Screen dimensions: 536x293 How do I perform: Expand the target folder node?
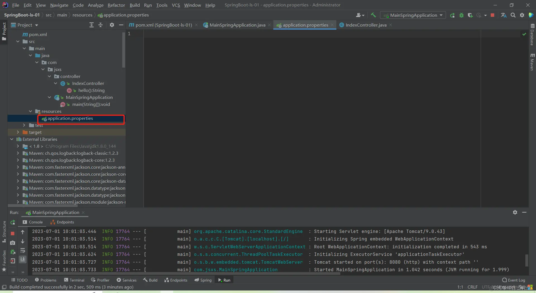point(18,132)
